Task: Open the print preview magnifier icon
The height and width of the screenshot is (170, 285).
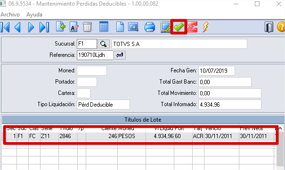Action: click(133, 27)
